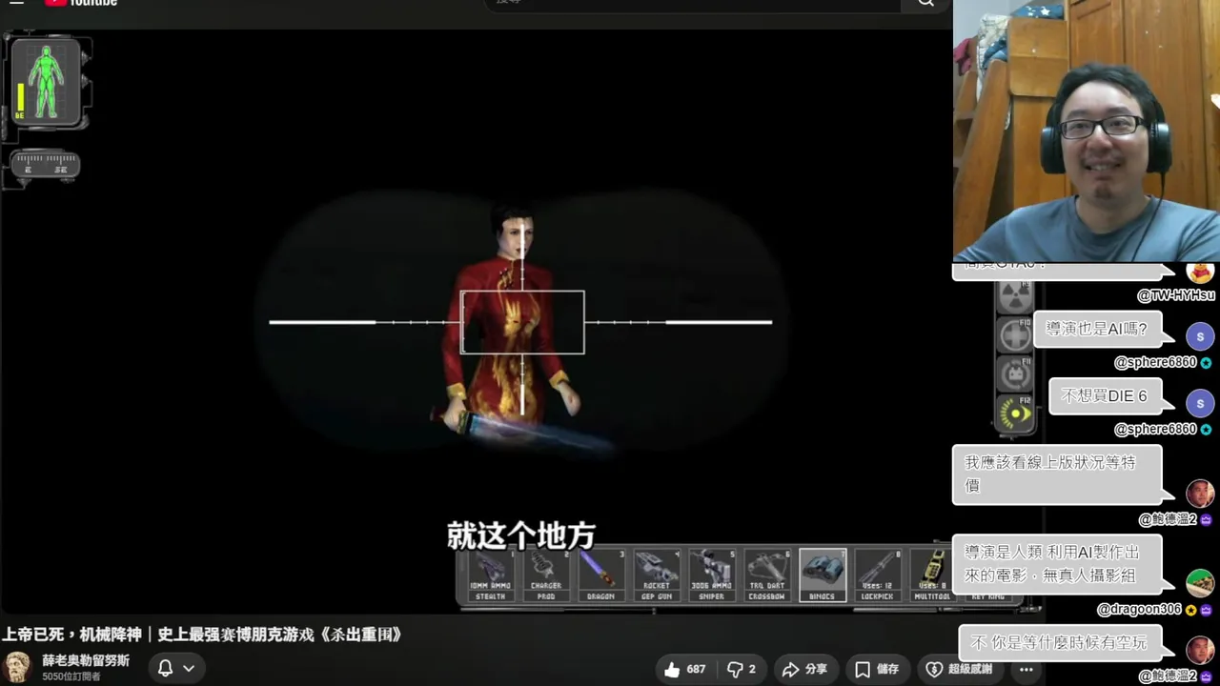
Task: Open the three-dot more actions menu
Action: (x=1026, y=669)
